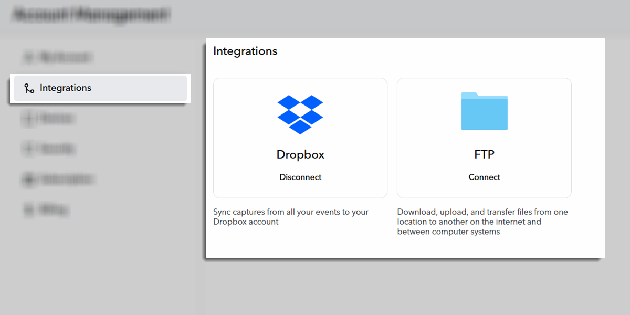This screenshot has height=315, width=630.
Task: Click the blue FTP folder icon
Action: [484, 111]
